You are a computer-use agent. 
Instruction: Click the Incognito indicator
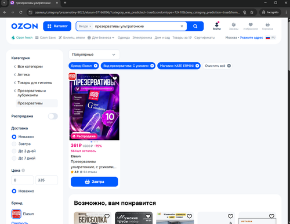tap(270, 12)
